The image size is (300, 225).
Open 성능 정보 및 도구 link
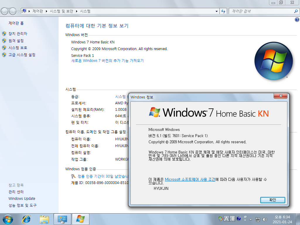pos(22,205)
